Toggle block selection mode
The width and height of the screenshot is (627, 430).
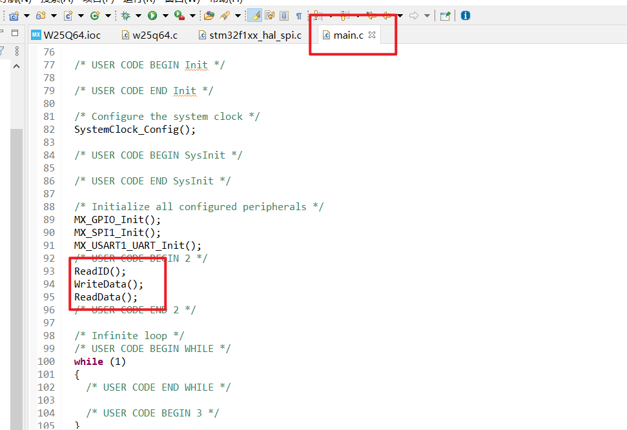[284, 16]
